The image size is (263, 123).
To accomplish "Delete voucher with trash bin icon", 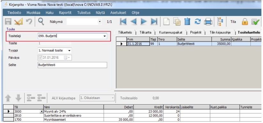I will pos(187,22).
